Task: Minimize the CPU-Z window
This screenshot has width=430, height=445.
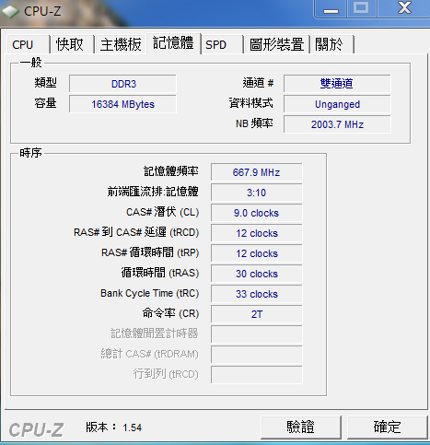Action: click(x=331, y=9)
